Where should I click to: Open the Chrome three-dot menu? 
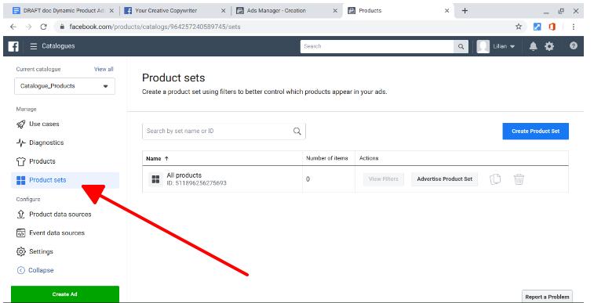pos(573,27)
